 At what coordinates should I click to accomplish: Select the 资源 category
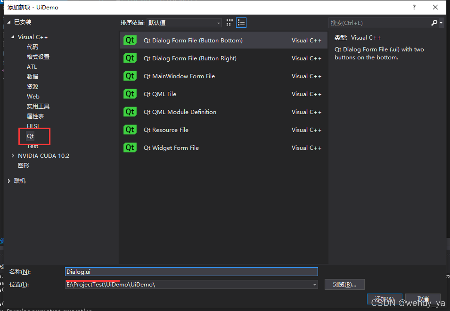tap(32, 86)
